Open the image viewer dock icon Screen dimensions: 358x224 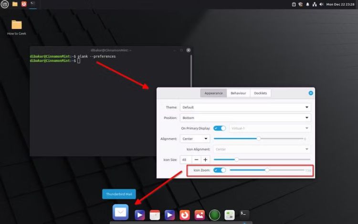click(x=200, y=215)
